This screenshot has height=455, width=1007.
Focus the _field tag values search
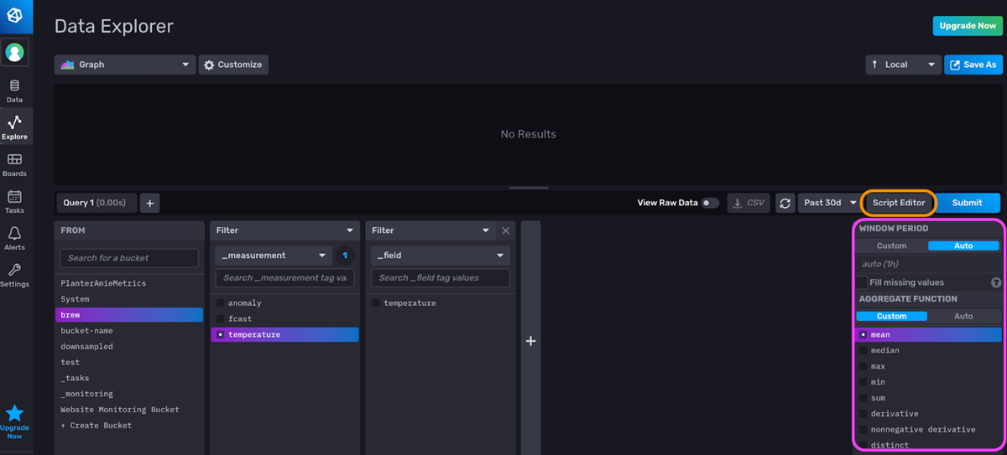click(x=441, y=277)
